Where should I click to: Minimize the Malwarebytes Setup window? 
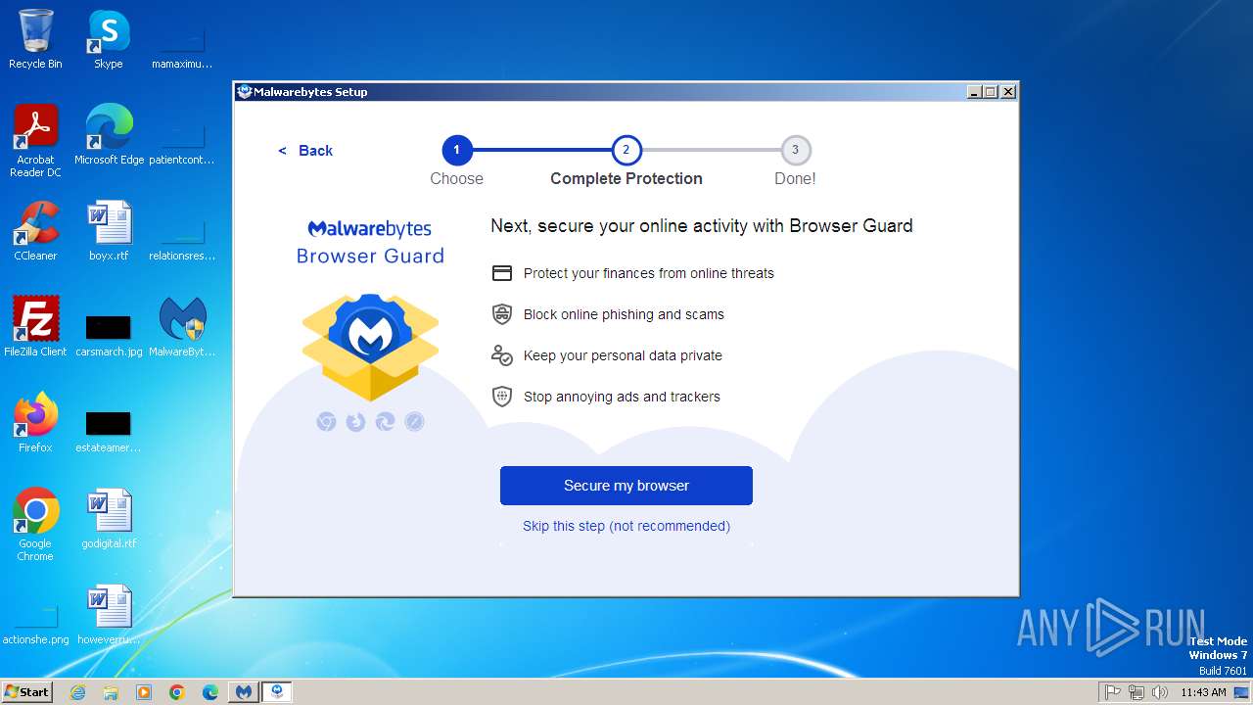click(974, 92)
